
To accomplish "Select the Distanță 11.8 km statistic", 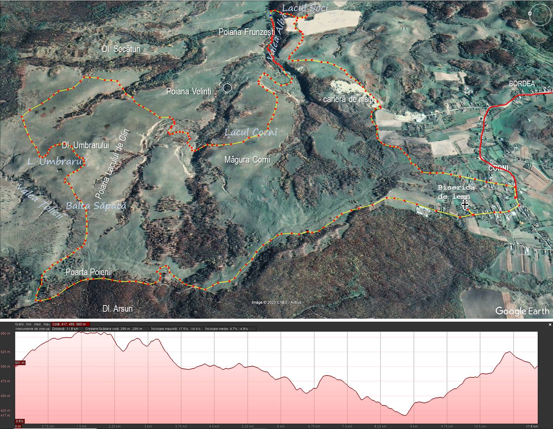I will click(x=65, y=329).
